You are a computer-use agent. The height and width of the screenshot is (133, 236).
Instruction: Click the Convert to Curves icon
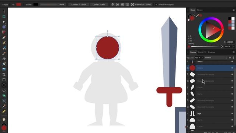click(132, 4)
